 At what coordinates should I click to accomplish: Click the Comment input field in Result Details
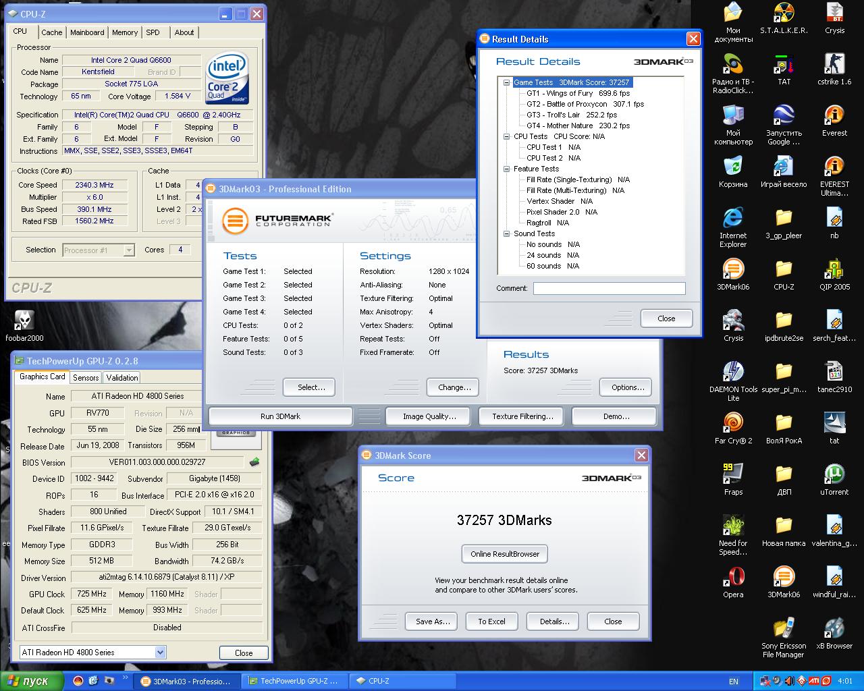609,288
